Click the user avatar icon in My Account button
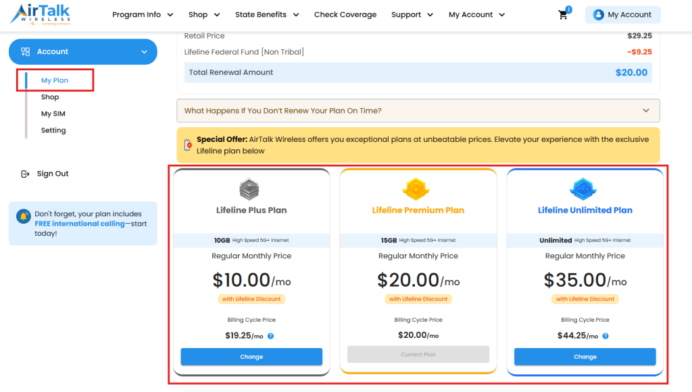The width and height of the screenshot is (692, 392). click(599, 15)
